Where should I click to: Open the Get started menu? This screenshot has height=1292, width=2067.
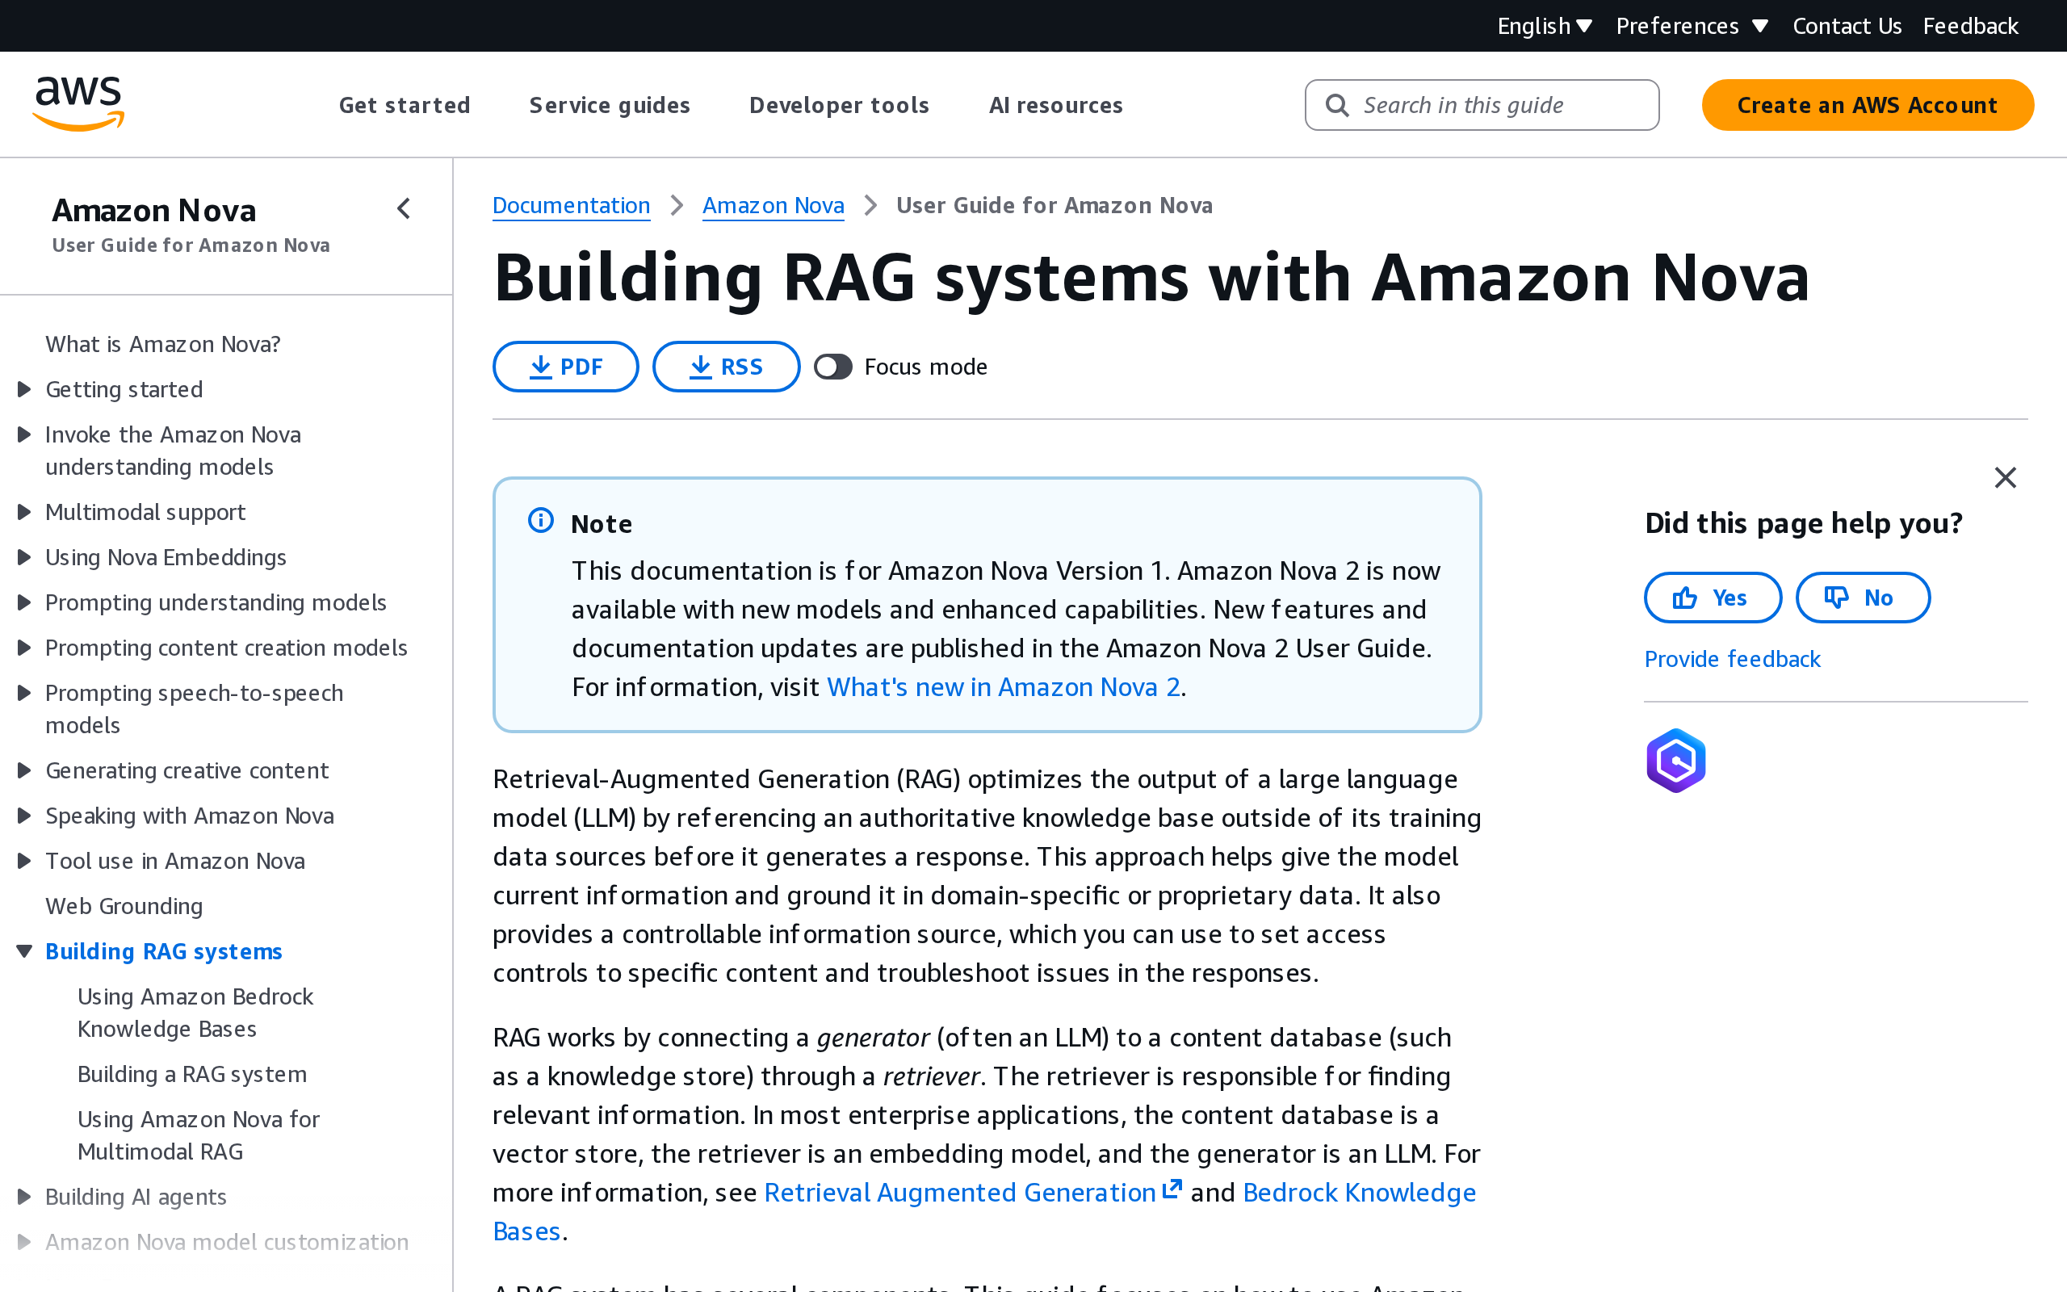point(405,105)
